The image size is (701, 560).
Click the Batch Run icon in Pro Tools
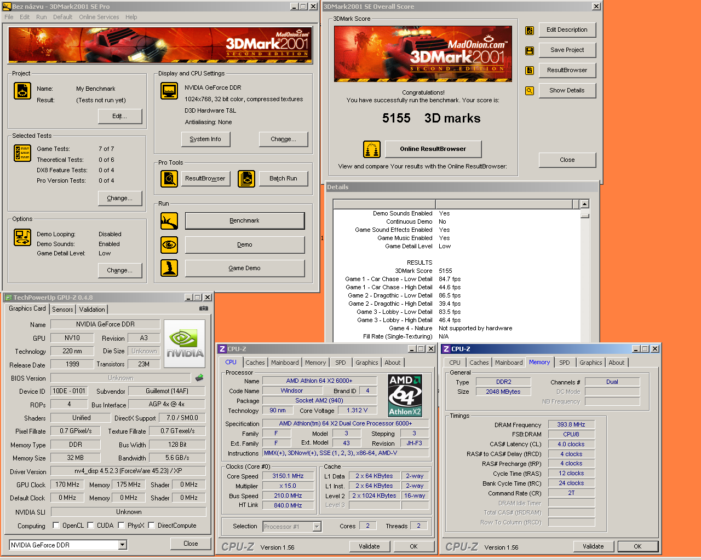(246, 179)
